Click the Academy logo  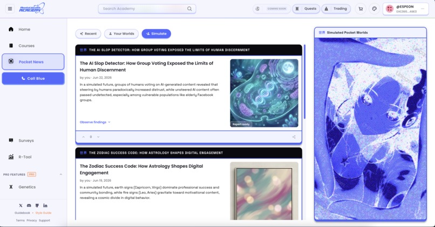pyautogui.click(x=32, y=9)
